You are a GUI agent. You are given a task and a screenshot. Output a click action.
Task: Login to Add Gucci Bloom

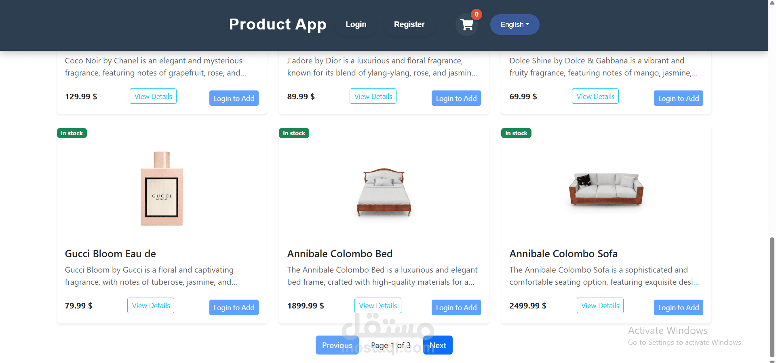point(234,308)
